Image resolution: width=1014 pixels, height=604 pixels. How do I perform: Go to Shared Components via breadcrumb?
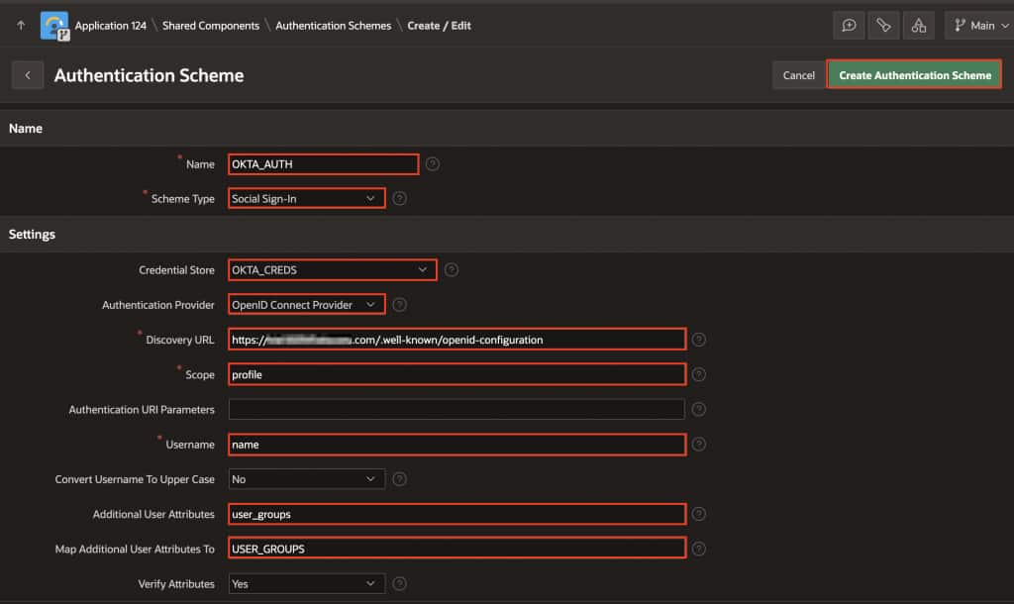[x=209, y=26]
